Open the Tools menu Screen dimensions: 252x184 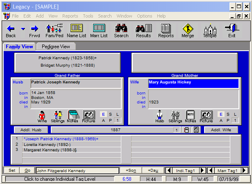click(88, 16)
